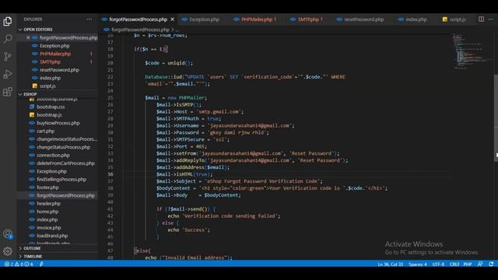Image resolution: width=498 pixels, height=280 pixels.
Task: Open connection.php in the file tree
Action: [x=53, y=156]
